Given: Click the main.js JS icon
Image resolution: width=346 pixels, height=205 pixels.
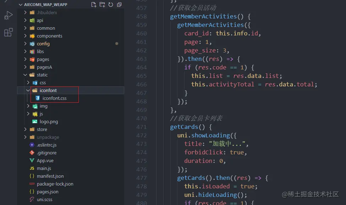Looking at the screenshot, I should pos(32,168).
